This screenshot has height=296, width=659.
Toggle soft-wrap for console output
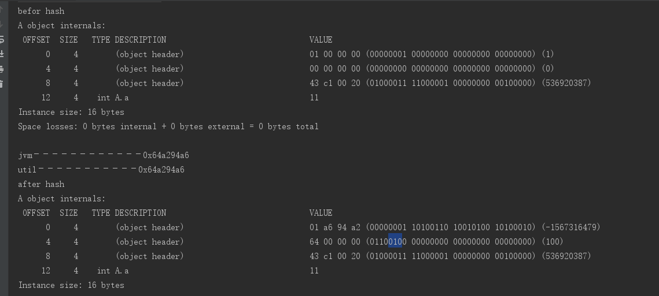[x=2, y=39]
